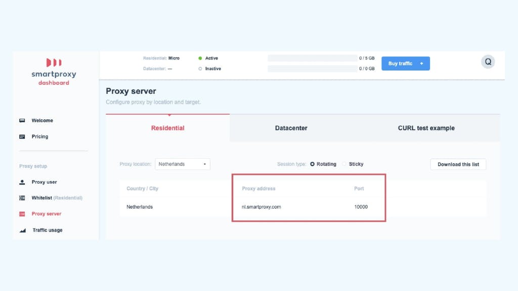Open the Welcome page icon
The height and width of the screenshot is (291, 518).
22,120
